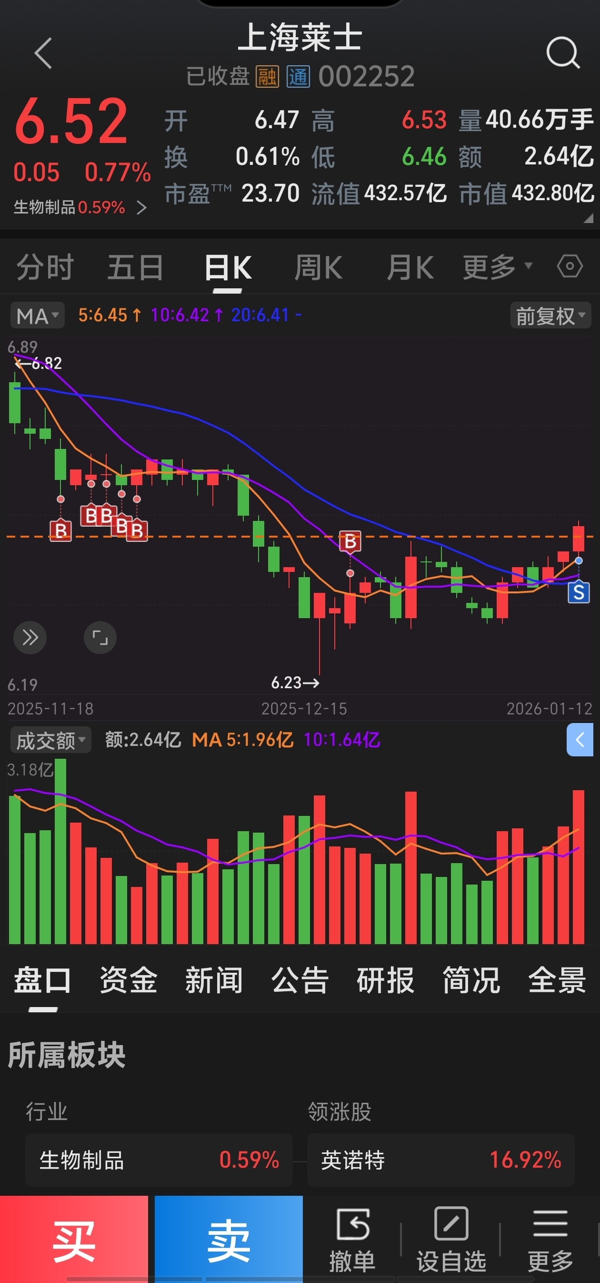Tap the tallest green volume bar
This screenshot has width=600, height=1283.
coord(60,851)
